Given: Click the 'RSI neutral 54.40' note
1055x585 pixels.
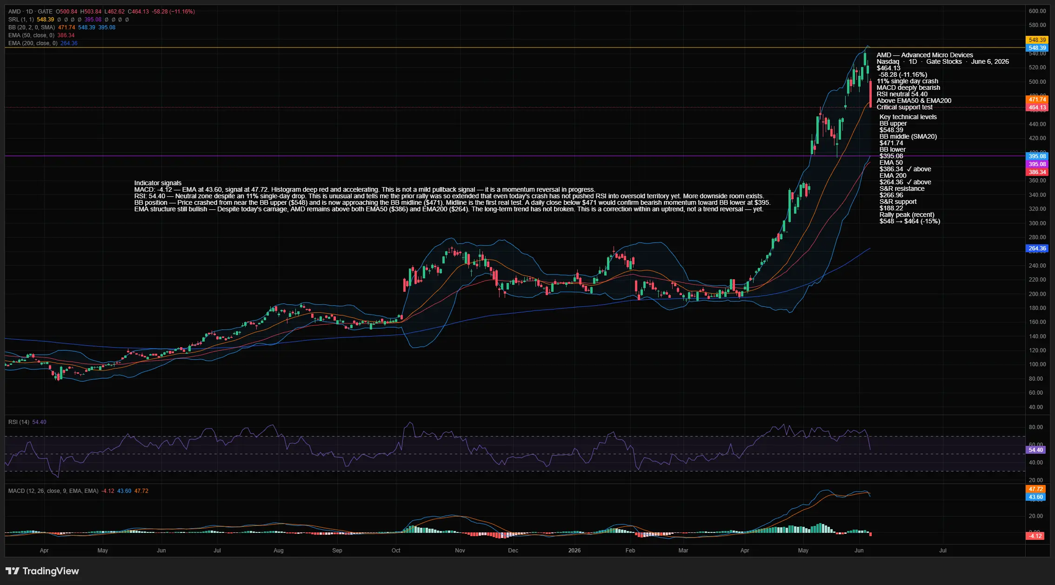Looking at the screenshot, I should [x=902, y=94].
